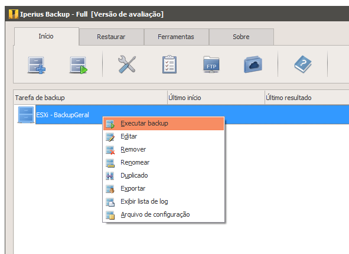Click the run backup toolbar icon
This screenshot has width=349, height=254.
tap(79, 65)
